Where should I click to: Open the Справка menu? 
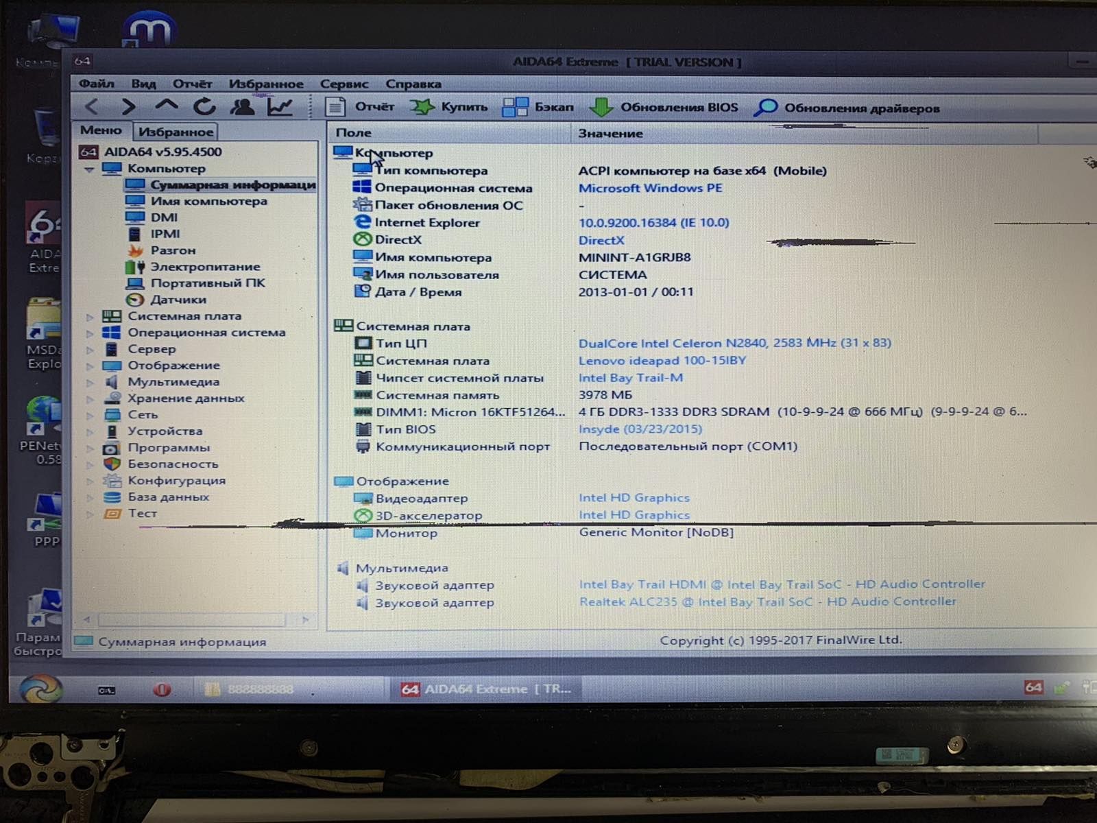[x=413, y=84]
